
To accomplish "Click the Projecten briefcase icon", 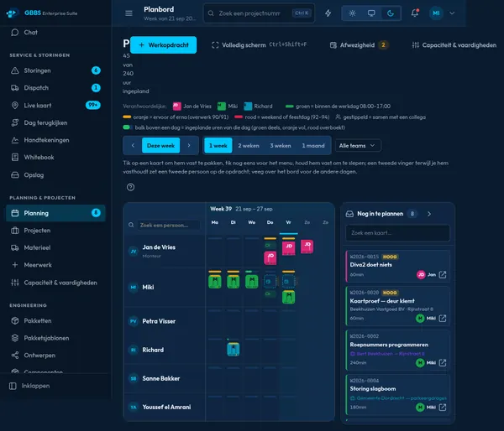I will [15, 231].
